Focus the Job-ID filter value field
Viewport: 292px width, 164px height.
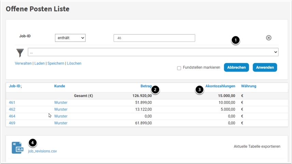pyautogui.click(x=154, y=38)
